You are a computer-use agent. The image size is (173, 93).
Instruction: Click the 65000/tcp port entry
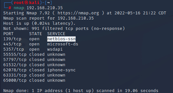(15, 80)
